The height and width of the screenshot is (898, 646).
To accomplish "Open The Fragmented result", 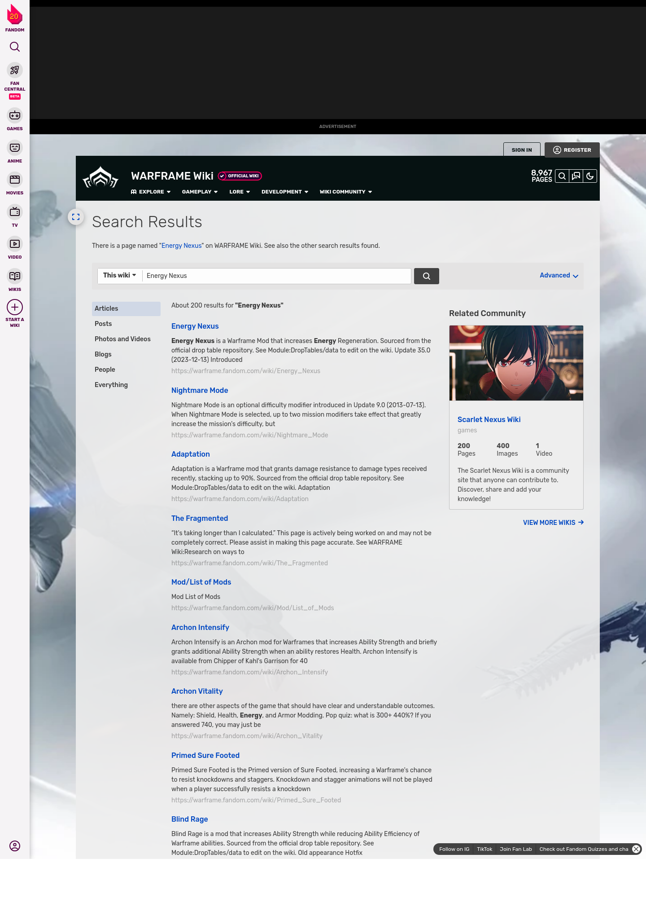I will point(200,519).
